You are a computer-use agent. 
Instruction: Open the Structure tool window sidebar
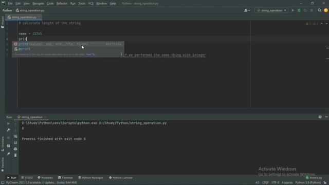(x=3, y=144)
